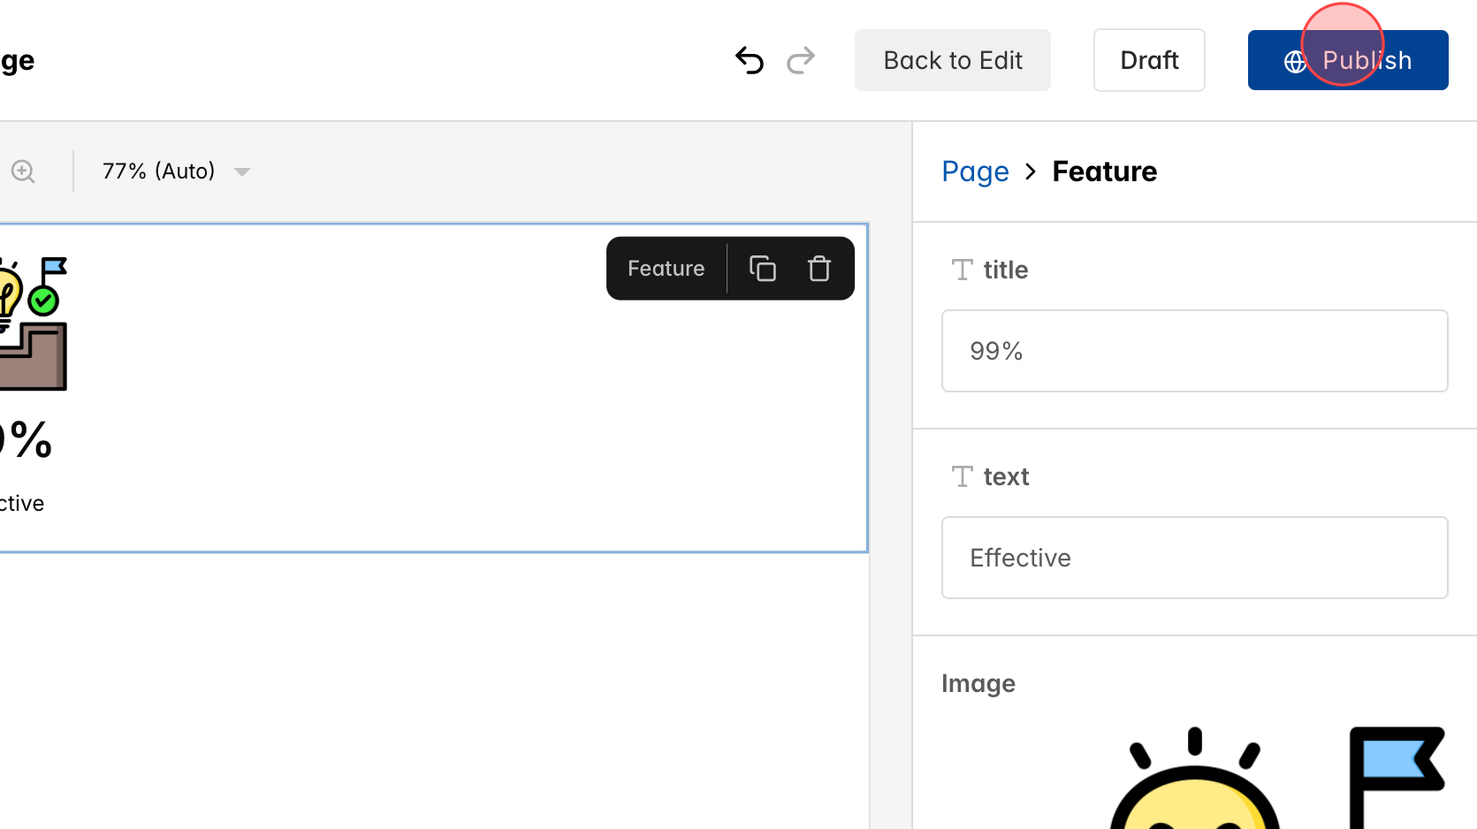Screen dimensions: 1477x829
Task: Edit the text field containing Effective
Action: click(x=1193, y=558)
